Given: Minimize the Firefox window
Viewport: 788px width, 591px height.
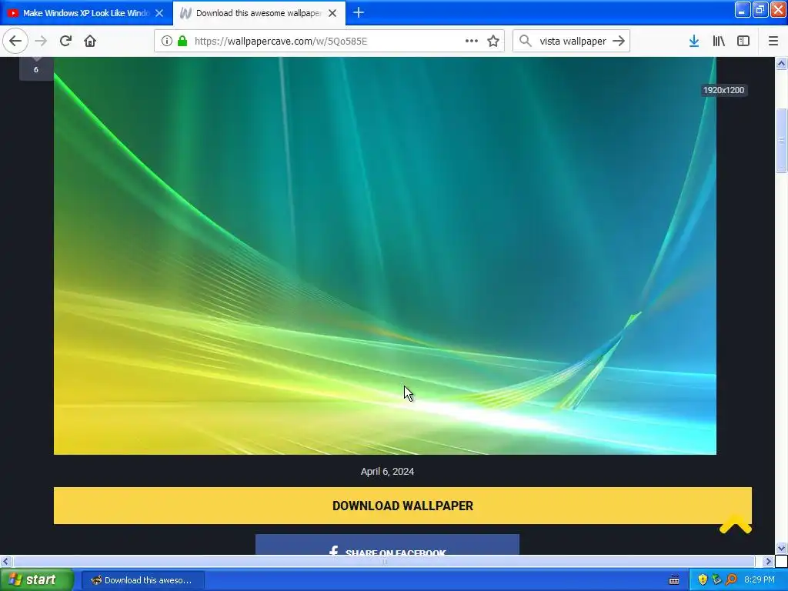Looking at the screenshot, I should (x=743, y=10).
